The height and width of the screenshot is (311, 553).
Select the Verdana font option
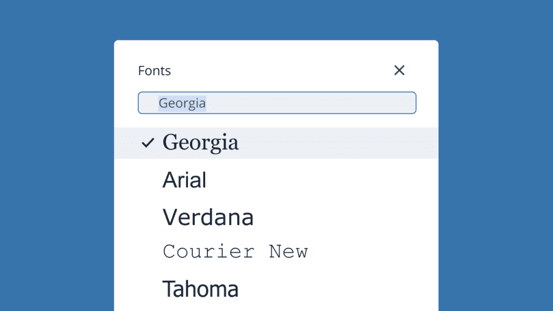[x=208, y=217]
